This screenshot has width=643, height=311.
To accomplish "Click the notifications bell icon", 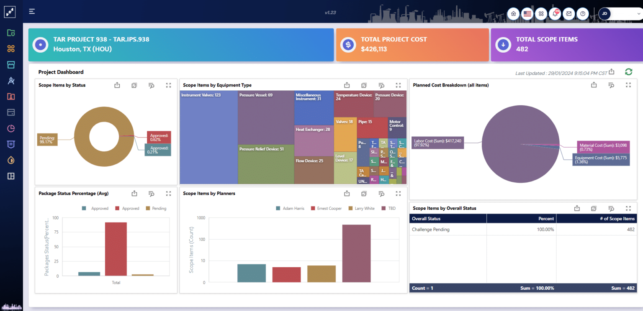I will (x=555, y=14).
